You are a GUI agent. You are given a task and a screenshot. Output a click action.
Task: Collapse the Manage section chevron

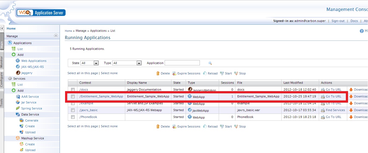click(56, 36)
